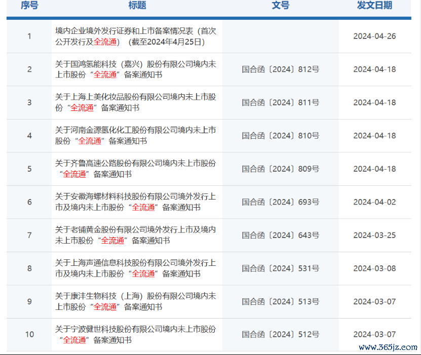This screenshot has width=421, height=355.
Task: Click serial number 5 cell
Action: (x=29, y=169)
